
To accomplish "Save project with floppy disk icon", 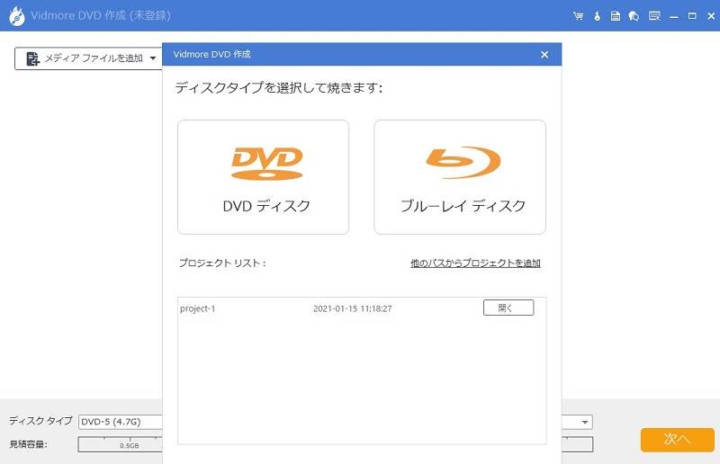I will 616,16.
